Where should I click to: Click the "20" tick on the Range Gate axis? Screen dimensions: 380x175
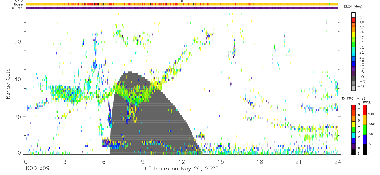(18, 117)
